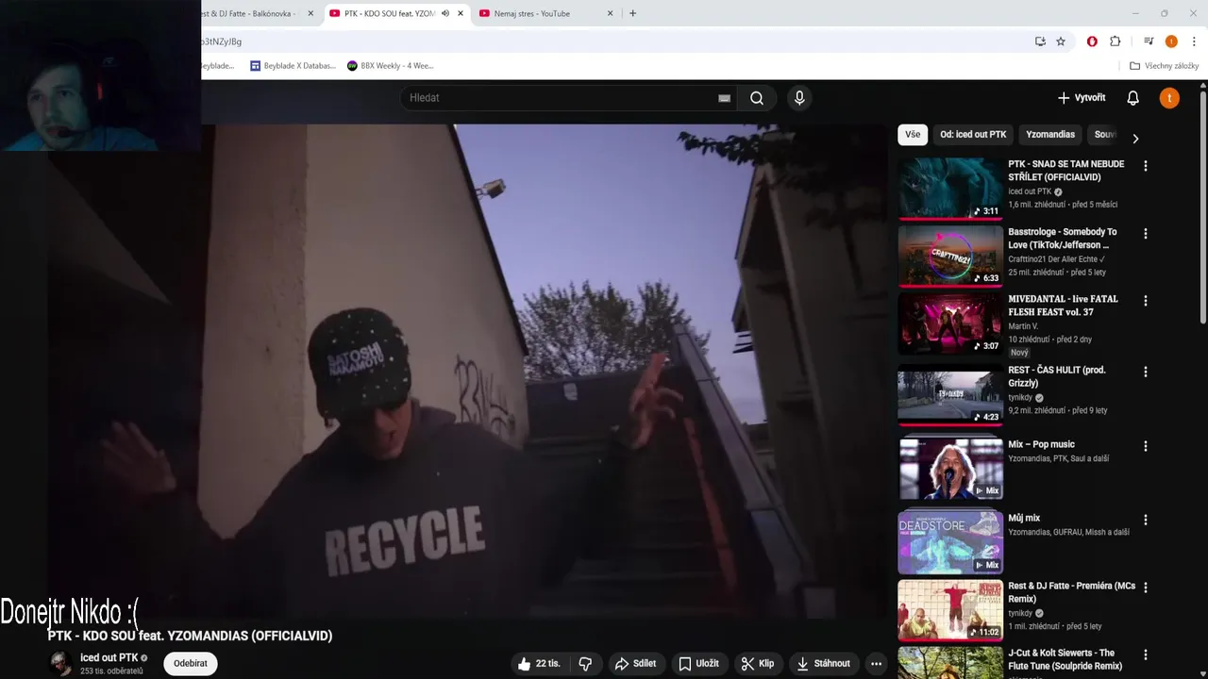The image size is (1208, 679).
Task: Save video to playlist via Uložit
Action: [x=698, y=664]
